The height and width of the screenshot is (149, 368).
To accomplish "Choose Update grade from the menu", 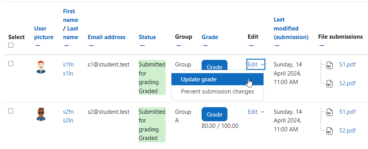I will (x=217, y=79).
